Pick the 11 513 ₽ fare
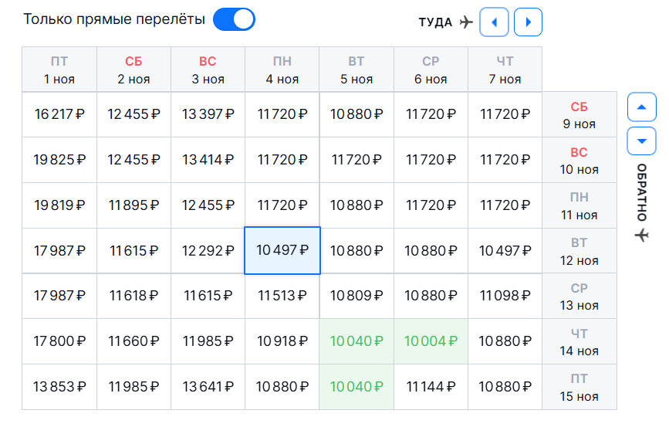Viewport: 669px width, 427px height. click(282, 296)
